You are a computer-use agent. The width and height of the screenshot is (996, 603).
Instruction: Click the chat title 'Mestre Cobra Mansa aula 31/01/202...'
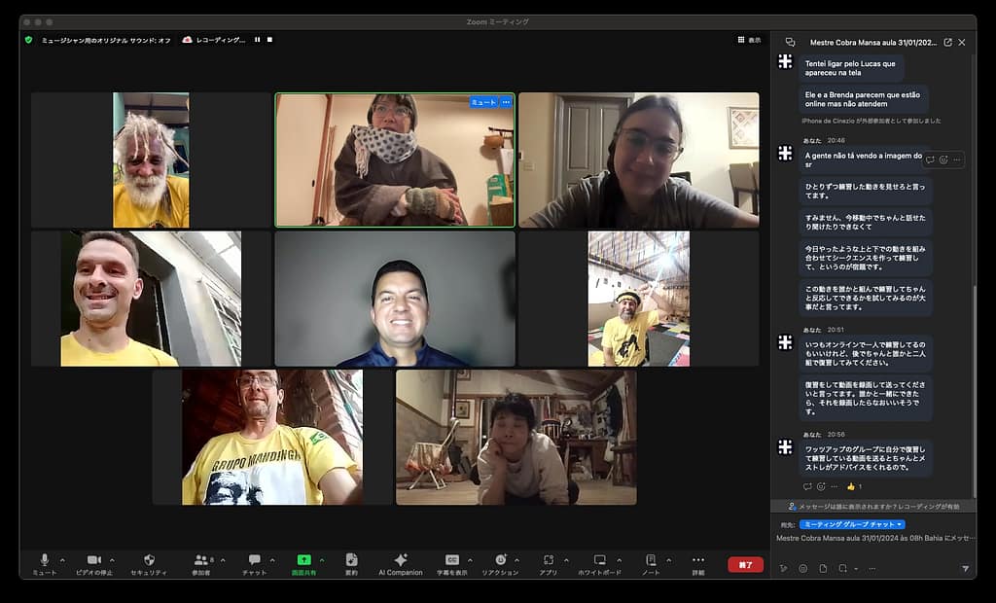tap(873, 43)
